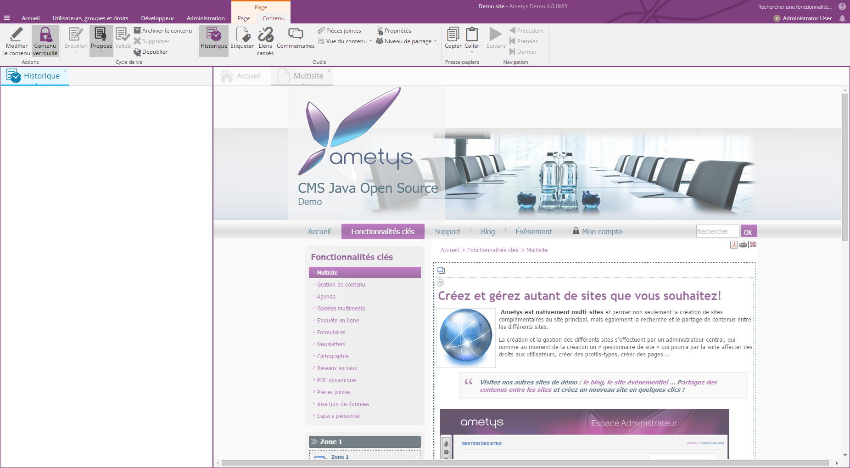Click the small content icon above heading
Viewport: 850px width, 468px height.
pyautogui.click(x=441, y=283)
